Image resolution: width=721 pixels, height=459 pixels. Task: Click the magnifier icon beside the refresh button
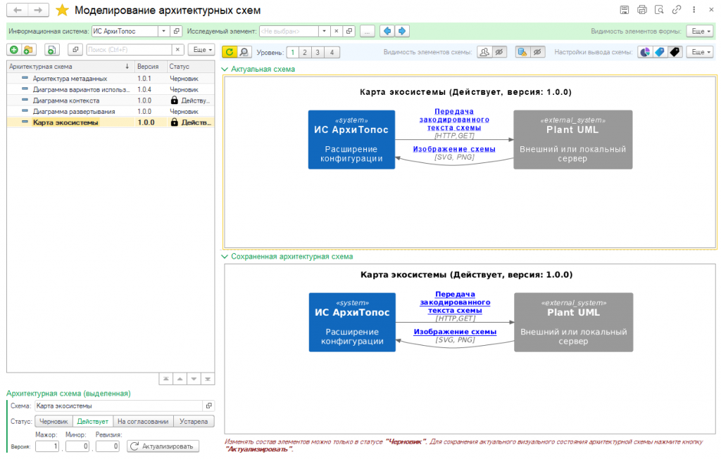pyautogui.click(x=244, y=52)
